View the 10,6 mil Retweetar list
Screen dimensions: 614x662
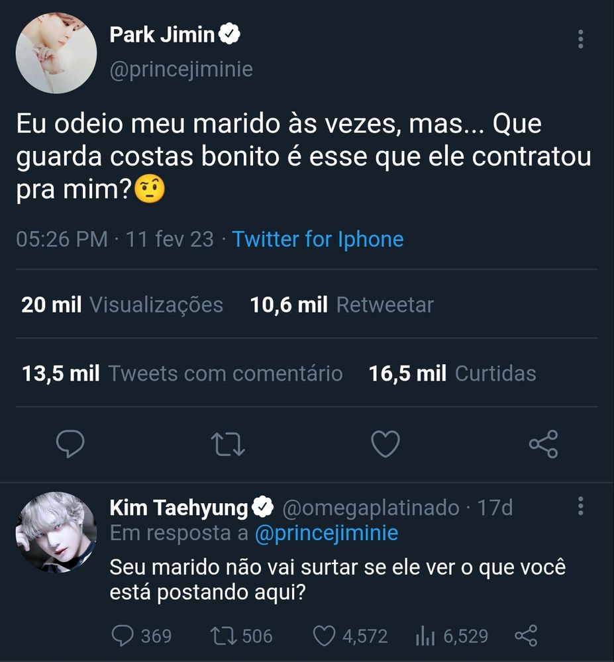click(x=342, y=305)
